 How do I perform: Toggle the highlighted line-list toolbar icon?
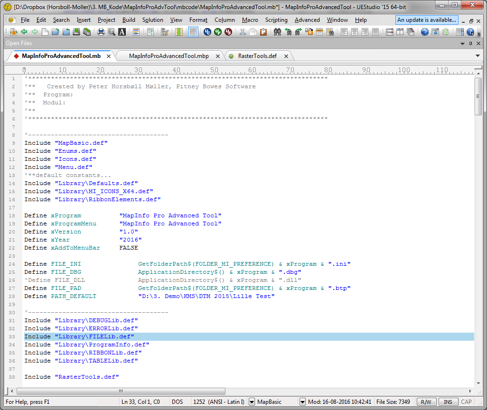click(193, 32)
